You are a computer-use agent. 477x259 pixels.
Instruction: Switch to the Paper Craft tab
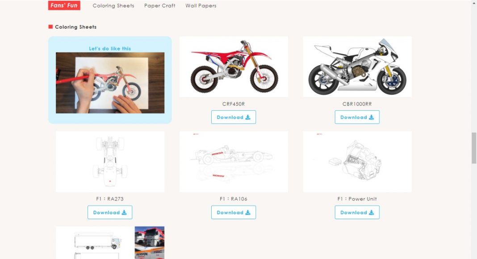pyautogui.click(x=160, y=6)
